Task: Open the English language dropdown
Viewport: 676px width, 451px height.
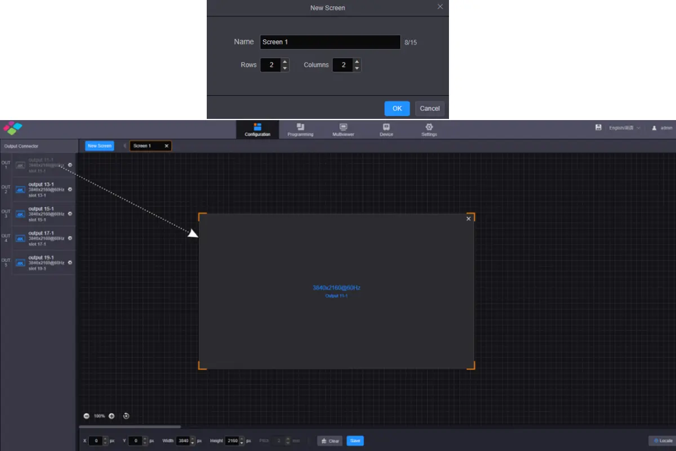Action: click(624, 128)
